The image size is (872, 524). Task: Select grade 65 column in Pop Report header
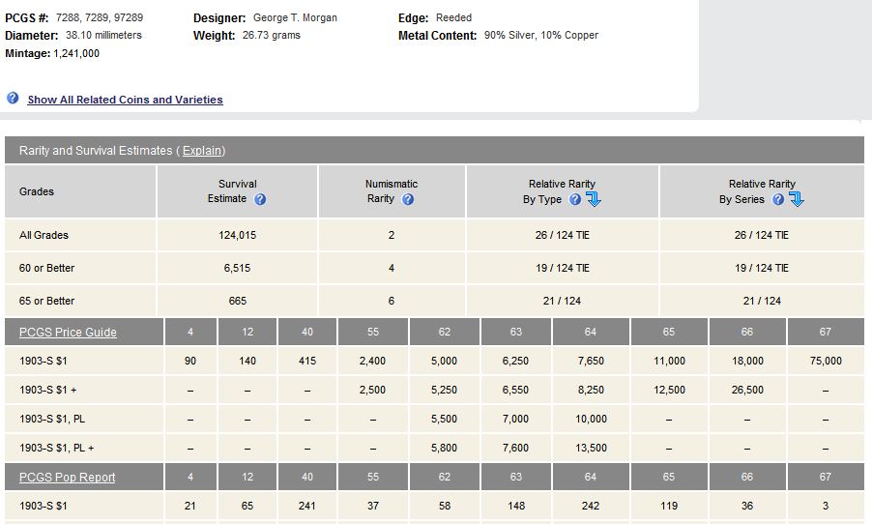(x=669, y=478)
